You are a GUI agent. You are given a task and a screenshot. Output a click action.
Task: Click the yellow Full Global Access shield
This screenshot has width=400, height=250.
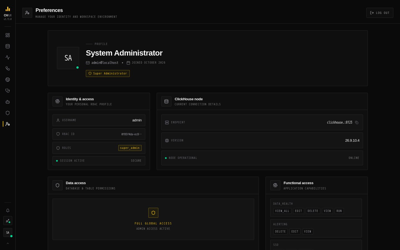coord(153,213)
